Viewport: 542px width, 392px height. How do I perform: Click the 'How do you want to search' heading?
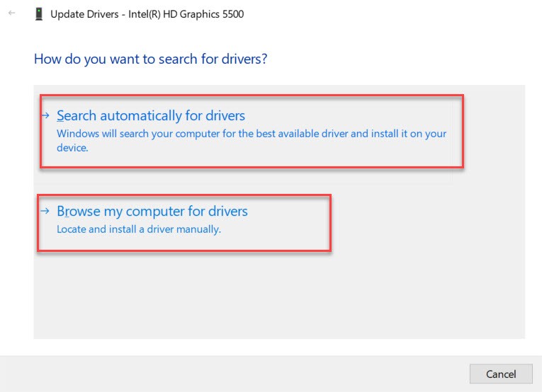point(150,59)
